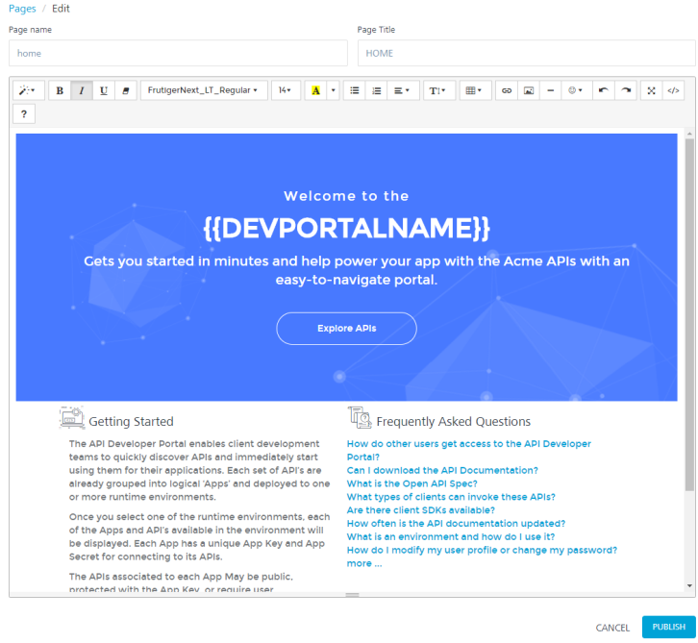Open 'What is an environment and how do I use it?'
The height and width of the screenshot is (643, 698).
click(x=451, y=537)
